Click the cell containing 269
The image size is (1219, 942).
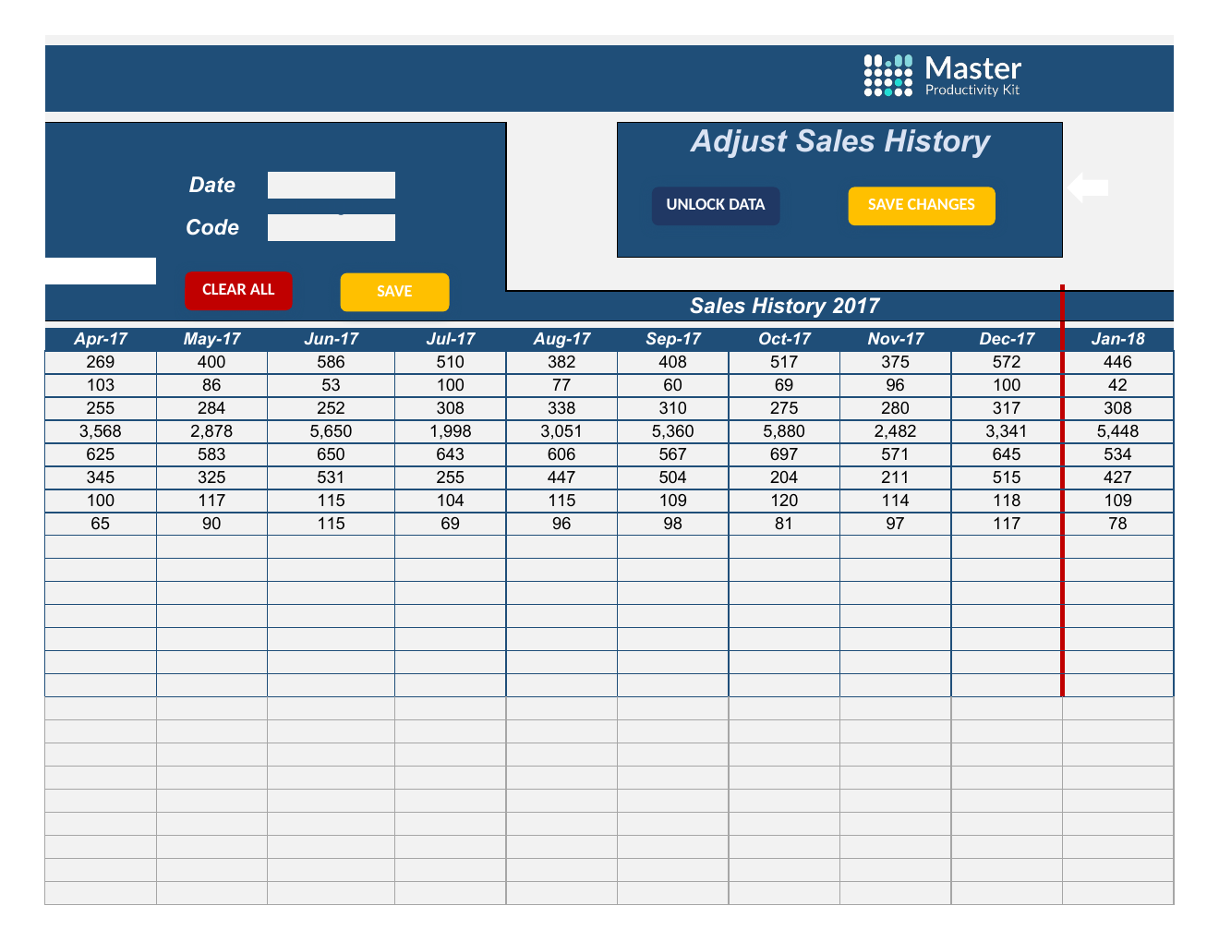pyautogui.click(x=101, y=362)
